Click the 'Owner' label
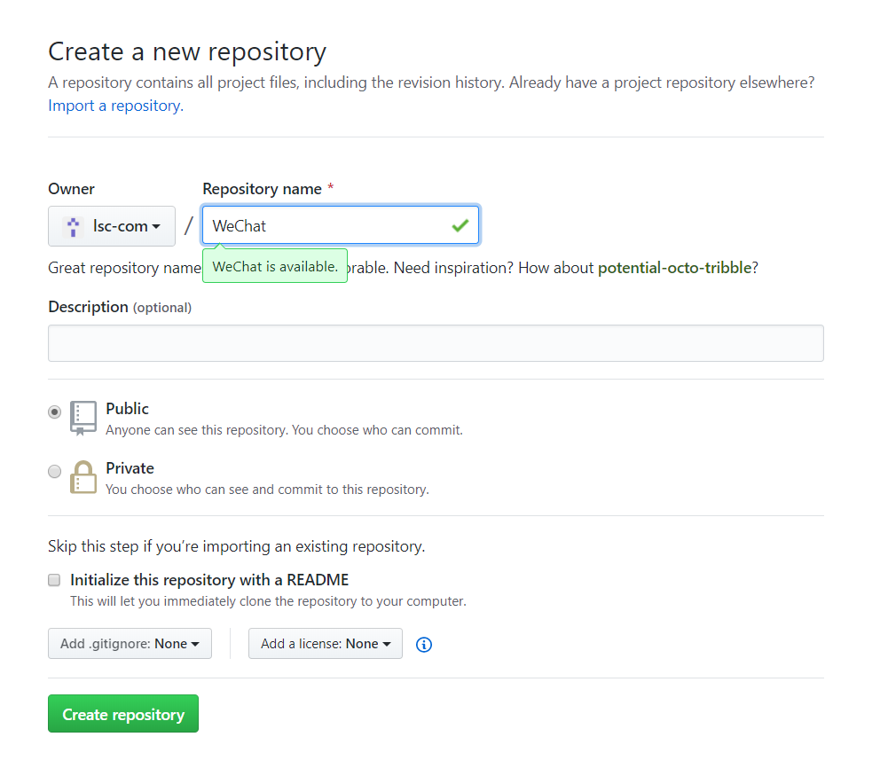The image size is (888, 776). point(71,189)
